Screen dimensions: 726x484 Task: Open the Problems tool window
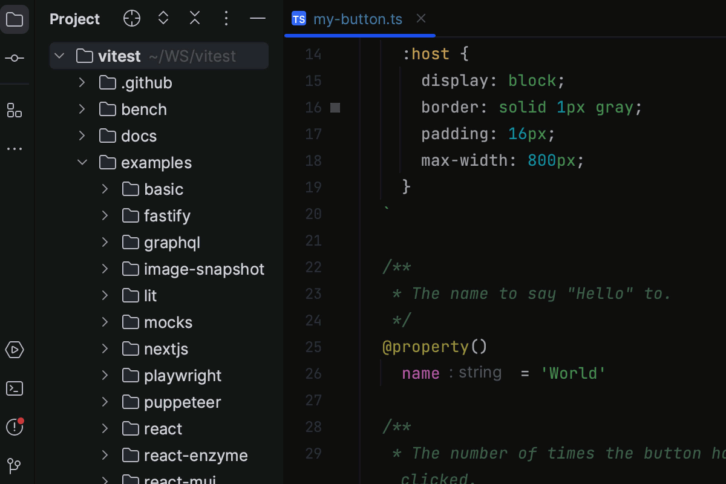15,427
